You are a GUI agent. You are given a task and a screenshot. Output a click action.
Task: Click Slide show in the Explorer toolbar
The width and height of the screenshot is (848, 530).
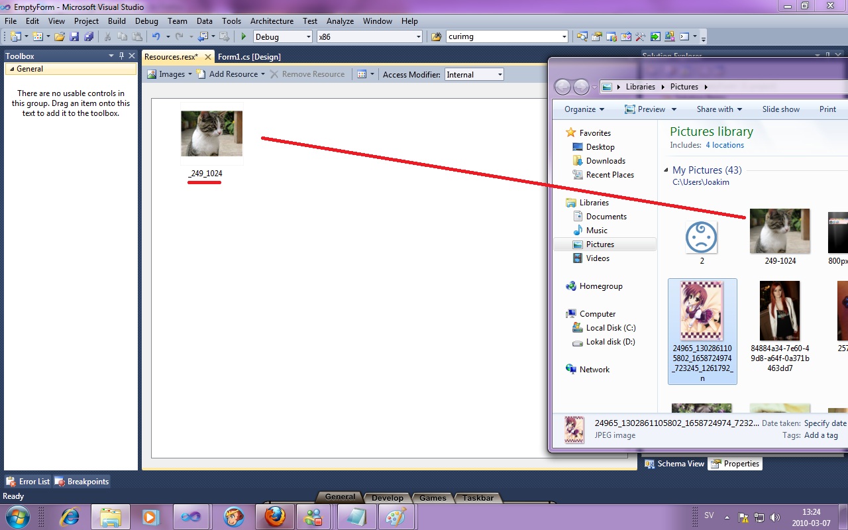(780, 109)
